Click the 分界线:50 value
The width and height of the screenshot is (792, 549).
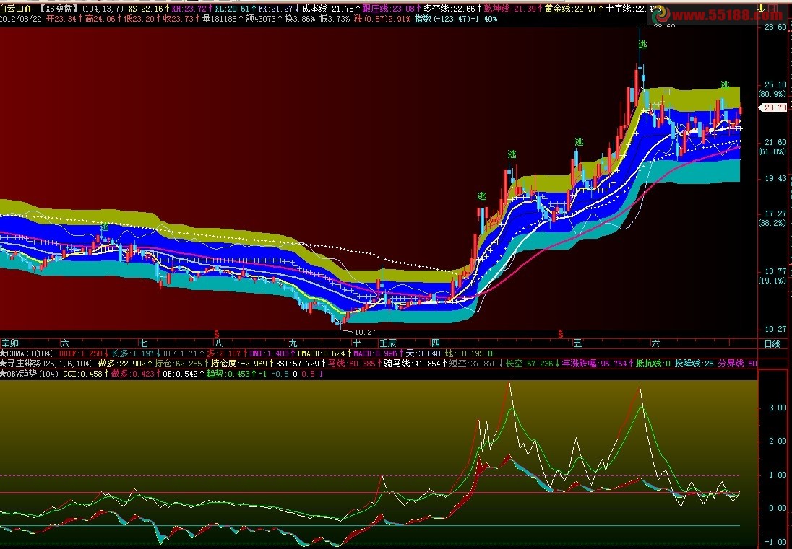[738, 364]
